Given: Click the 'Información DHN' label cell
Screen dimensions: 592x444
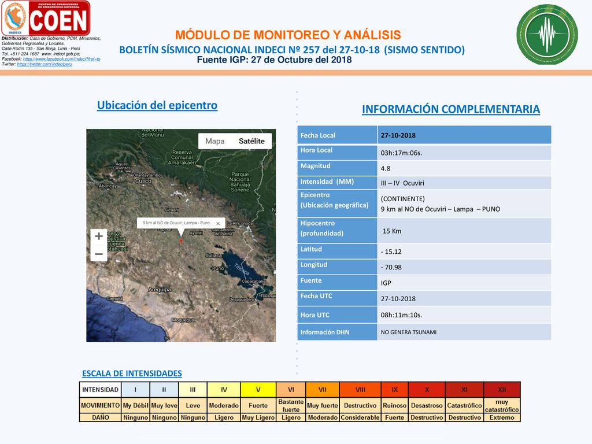Looking at the screenshot, I should tap(338, 332).
